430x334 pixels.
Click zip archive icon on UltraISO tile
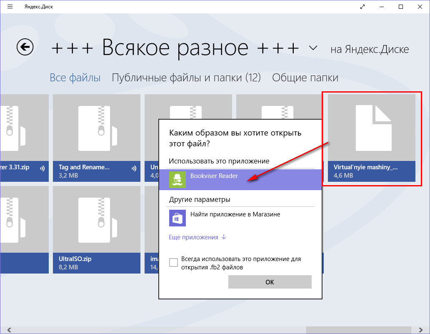(98, 220)
